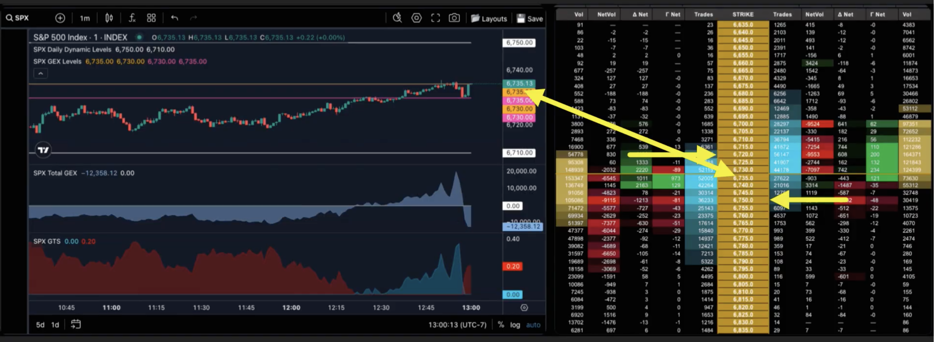Enter fullscreen mode
This screenshot has height=342, width=936.
coord(436,18)
